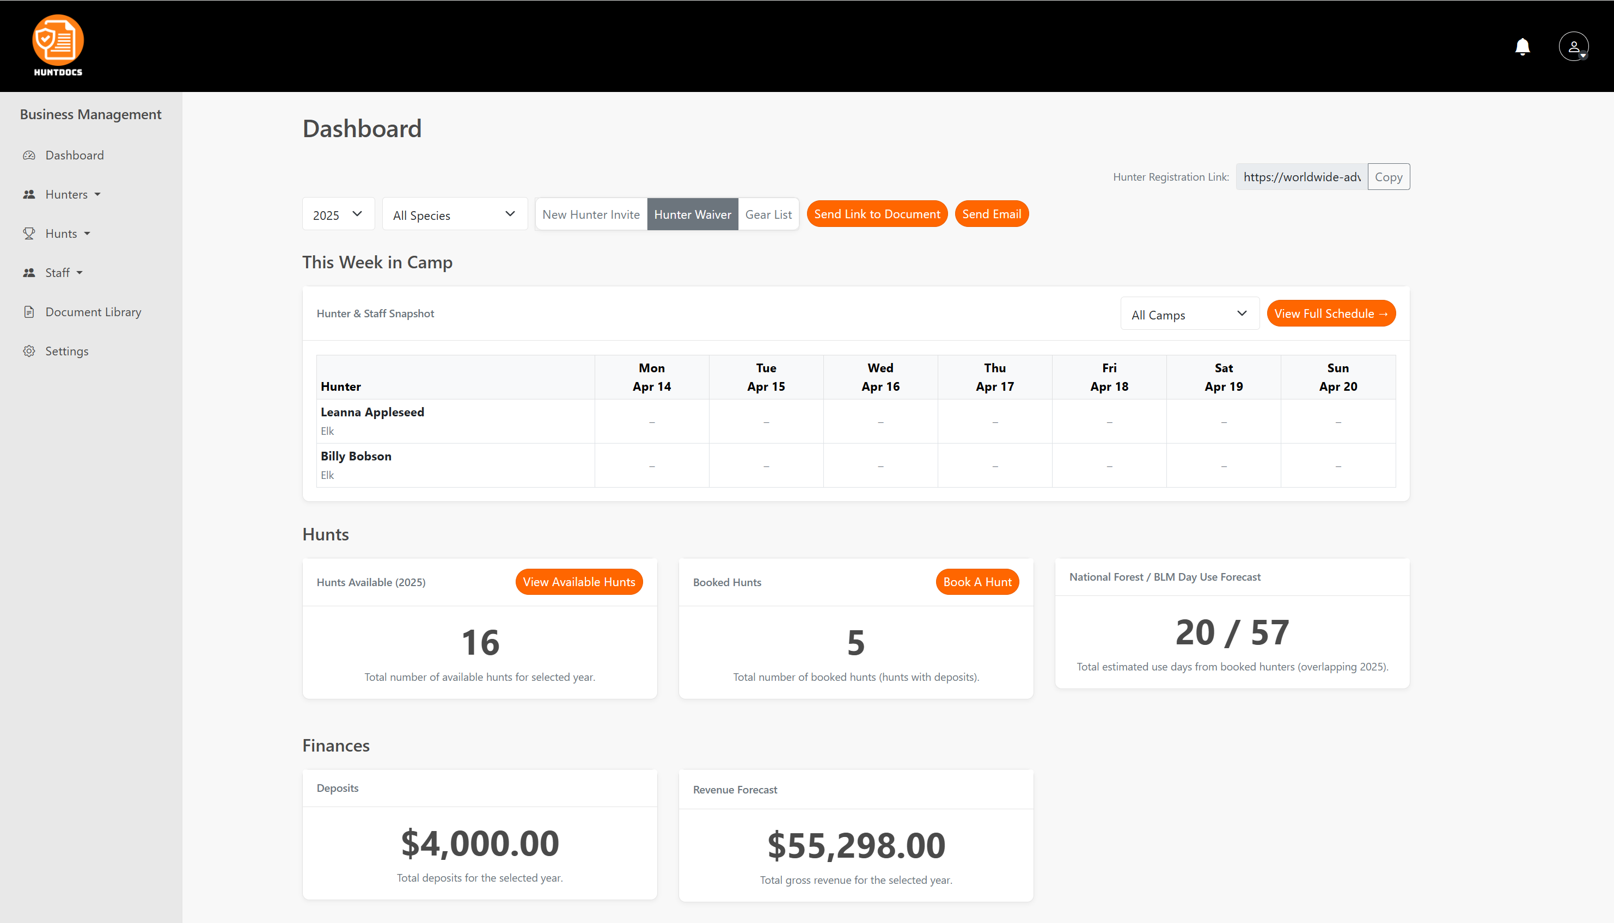Click the Hunter Registration Link field
This screenshot has width=1614, height=923.
(1301, 176)
